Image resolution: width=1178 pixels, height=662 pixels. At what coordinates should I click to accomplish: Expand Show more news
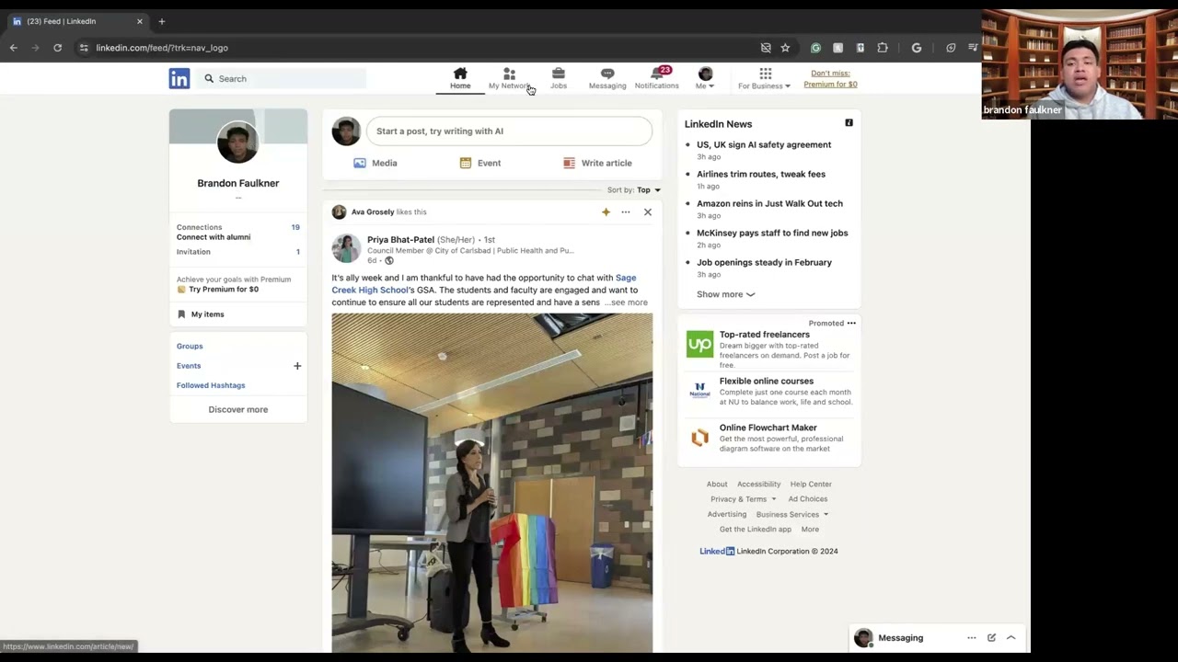tap(725, 295)
